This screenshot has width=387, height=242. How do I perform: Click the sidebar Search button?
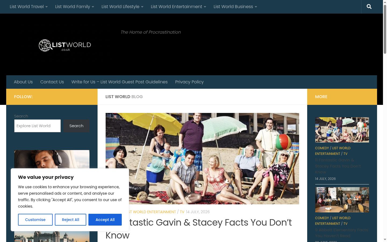pos(76,126)
